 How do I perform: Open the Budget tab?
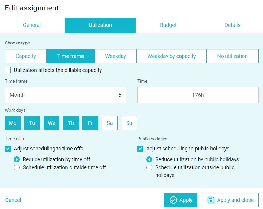click(168, 25)
